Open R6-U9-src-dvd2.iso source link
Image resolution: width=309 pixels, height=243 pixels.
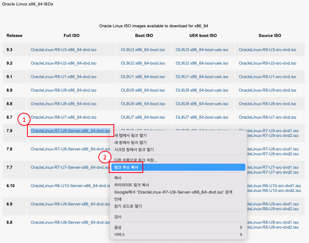(273, 209)
